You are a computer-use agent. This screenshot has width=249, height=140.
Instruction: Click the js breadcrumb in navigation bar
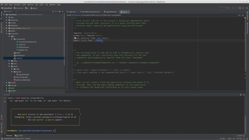[27, 8]
